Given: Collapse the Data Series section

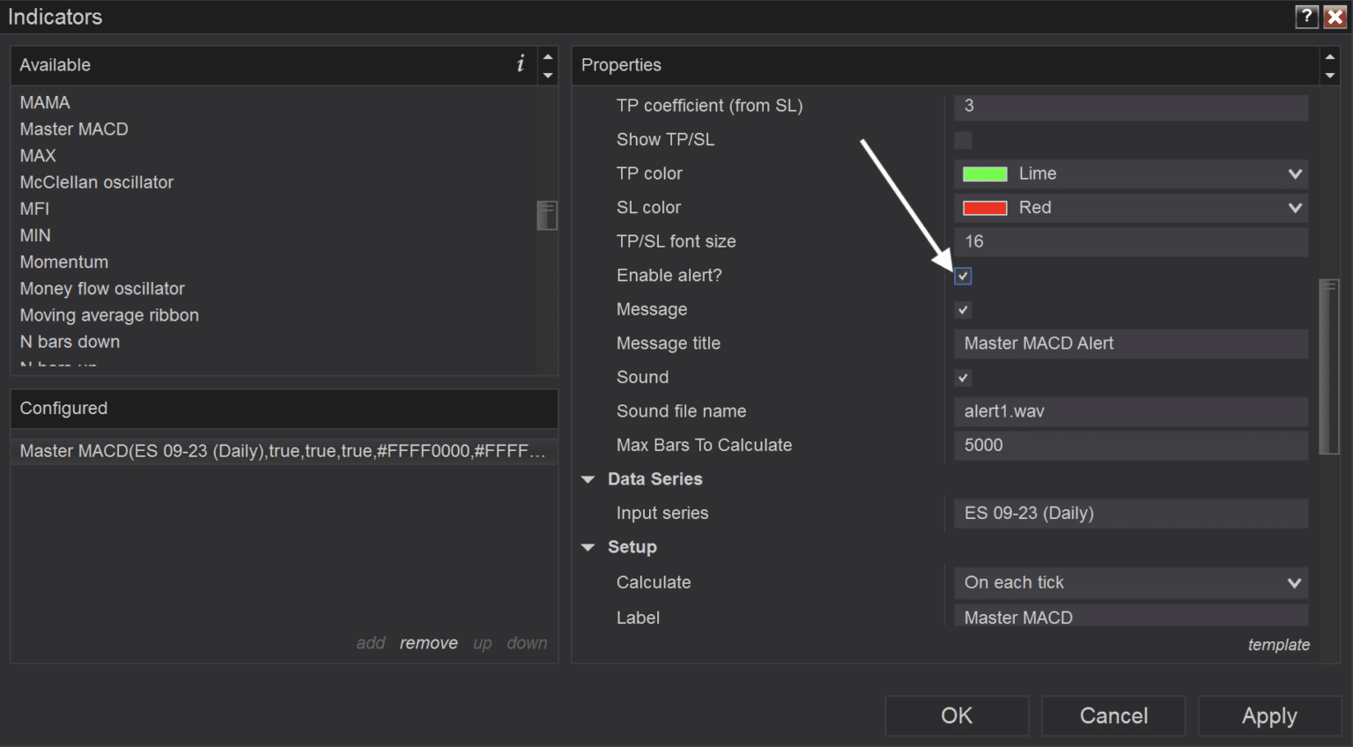Looking at the screenshot, I should [x=588, y=479].
